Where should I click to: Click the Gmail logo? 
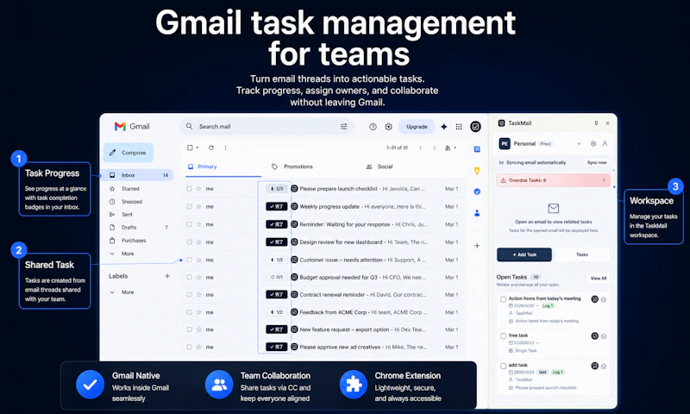point(132,126)
